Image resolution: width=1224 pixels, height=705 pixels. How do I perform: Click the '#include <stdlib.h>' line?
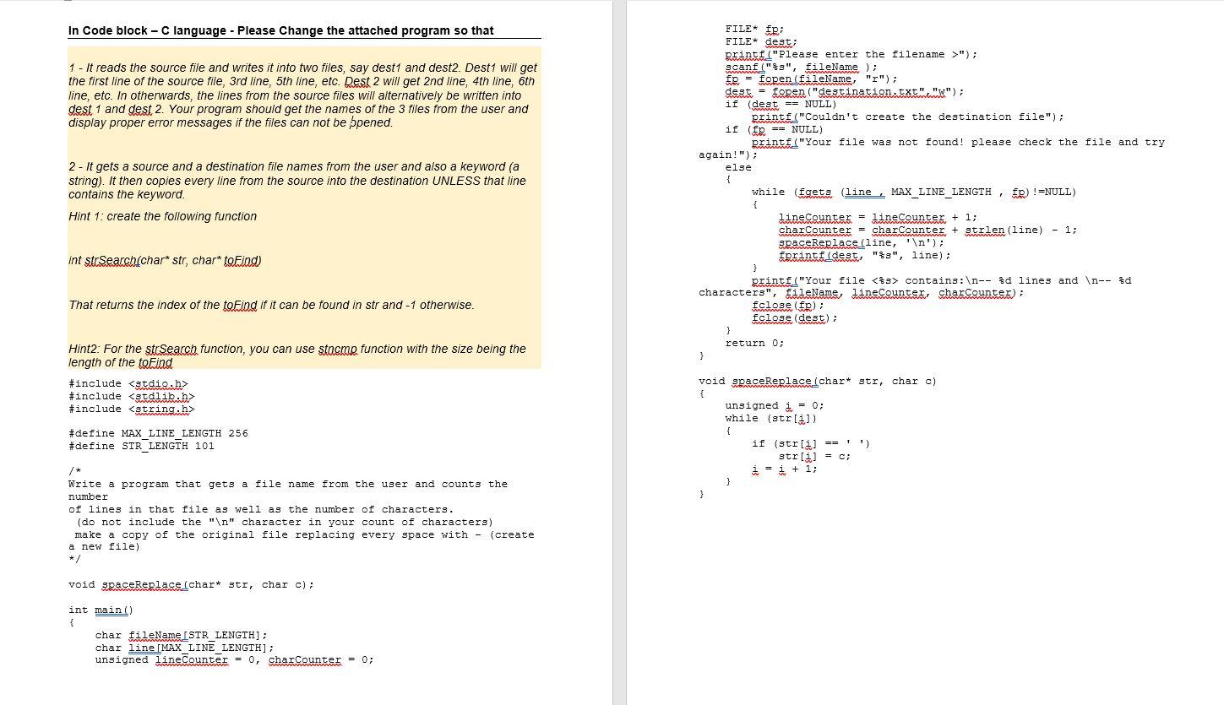[132, 396]
